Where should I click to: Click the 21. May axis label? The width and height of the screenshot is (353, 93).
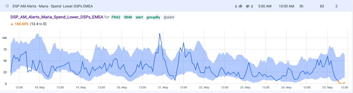pyautogui.click(x=163, y=87)
